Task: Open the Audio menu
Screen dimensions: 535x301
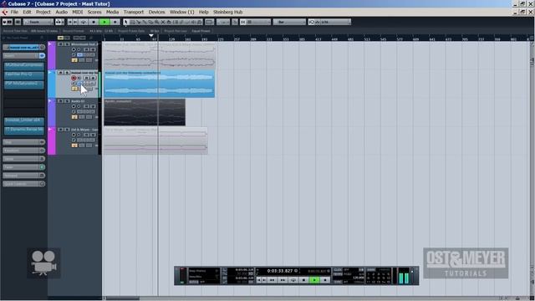Action: click(x=61, y=12)
